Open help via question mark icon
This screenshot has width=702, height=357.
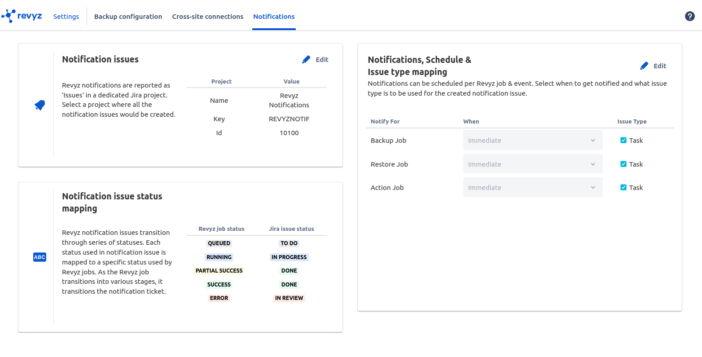[x=689, y=16]
